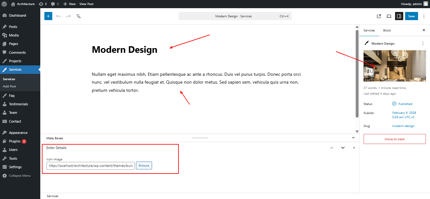Open the Modern Design command palette bar

pos(235,16)
